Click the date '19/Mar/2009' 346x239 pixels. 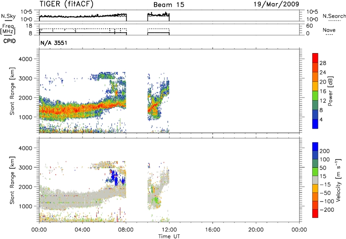point(276,4)
